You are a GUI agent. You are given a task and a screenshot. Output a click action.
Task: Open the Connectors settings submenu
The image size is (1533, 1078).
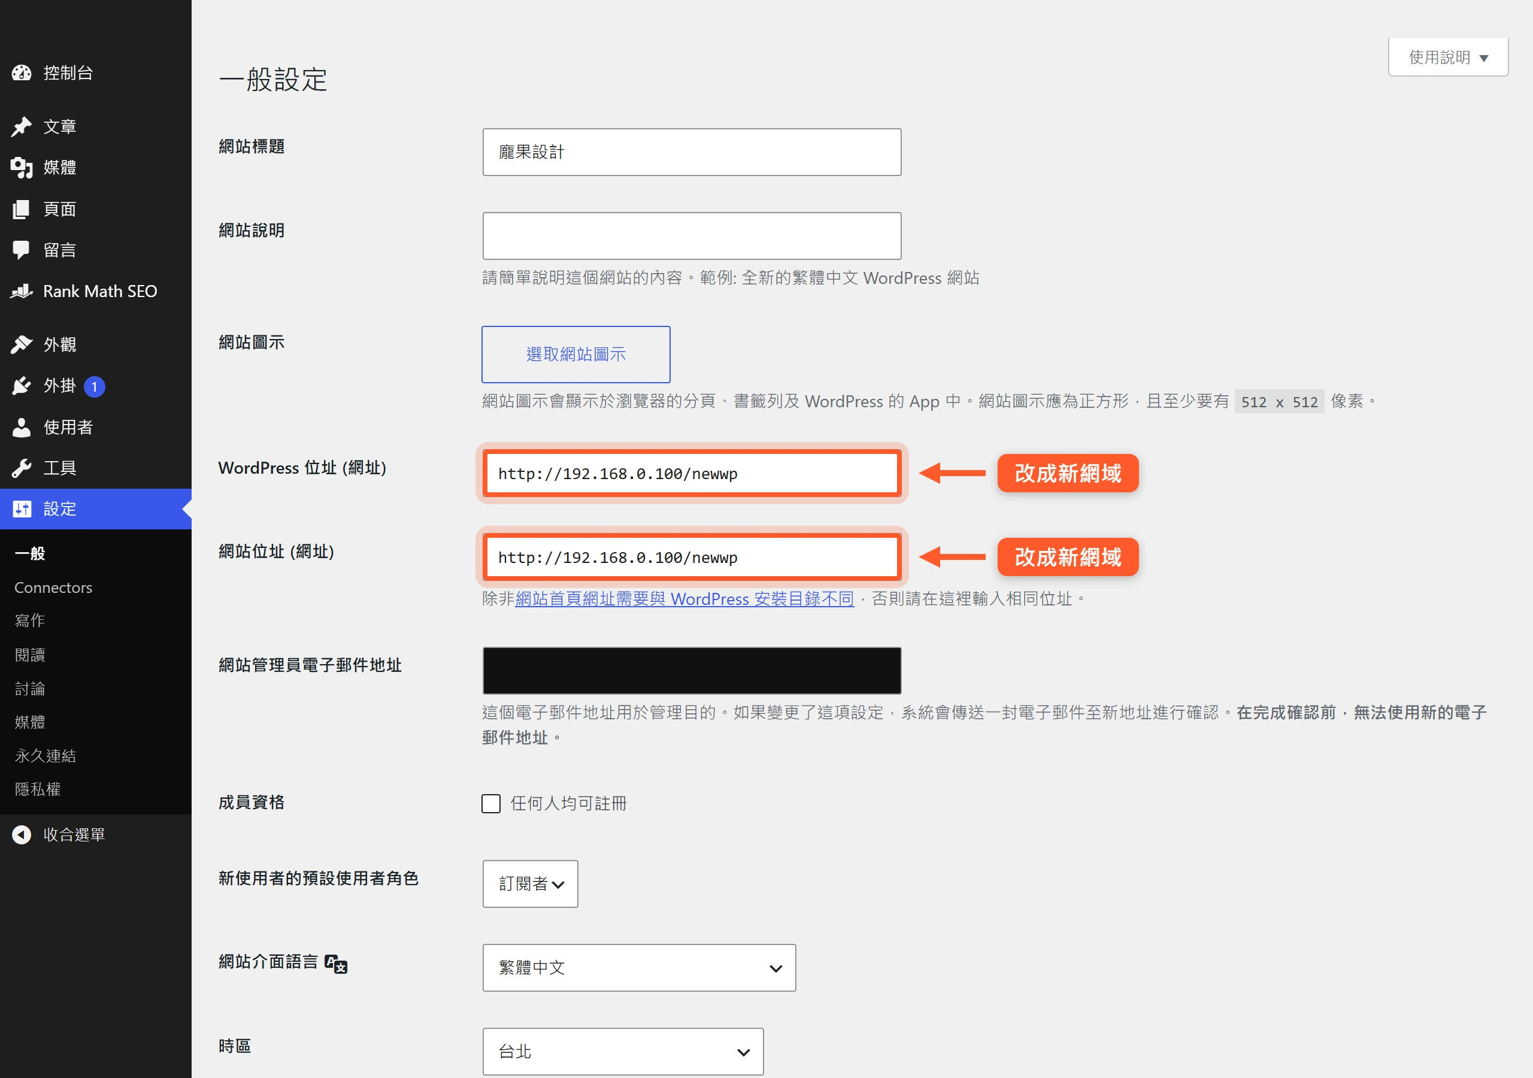(x=53, y=588)
